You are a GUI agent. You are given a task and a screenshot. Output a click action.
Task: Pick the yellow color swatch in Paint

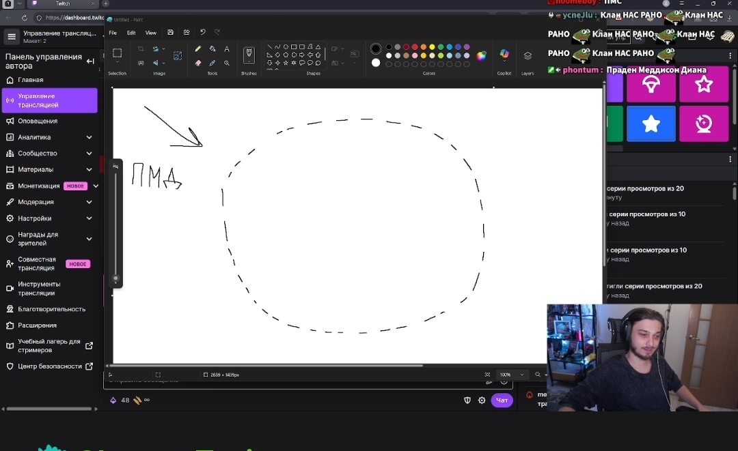[432, 47]
